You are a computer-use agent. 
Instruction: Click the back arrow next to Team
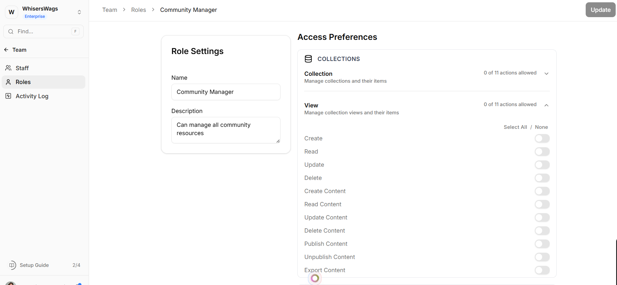tap(6, 50)
